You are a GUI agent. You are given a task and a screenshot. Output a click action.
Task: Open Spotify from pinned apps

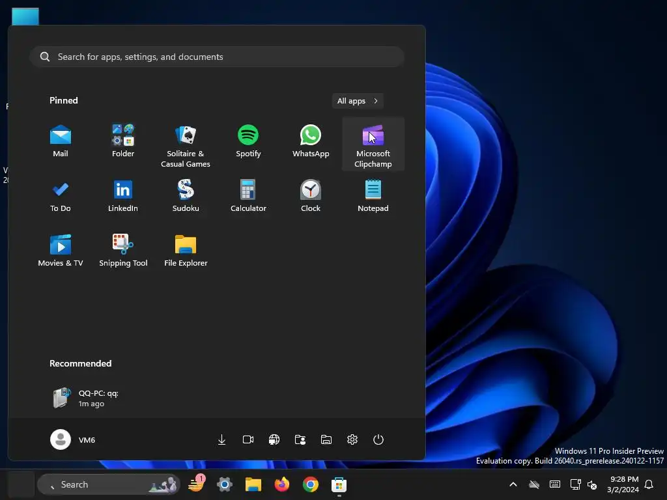tap(248, 142)
